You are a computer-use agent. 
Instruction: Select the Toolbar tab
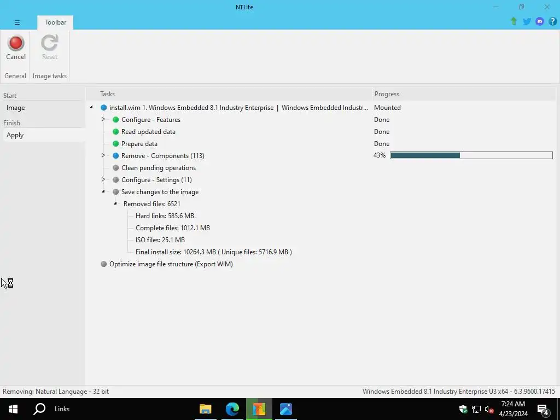click(55, 22)
